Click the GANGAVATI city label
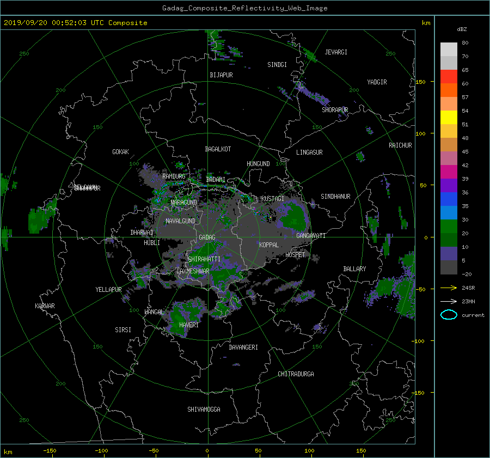The image size is (490, 458). (x=311, y=236)
